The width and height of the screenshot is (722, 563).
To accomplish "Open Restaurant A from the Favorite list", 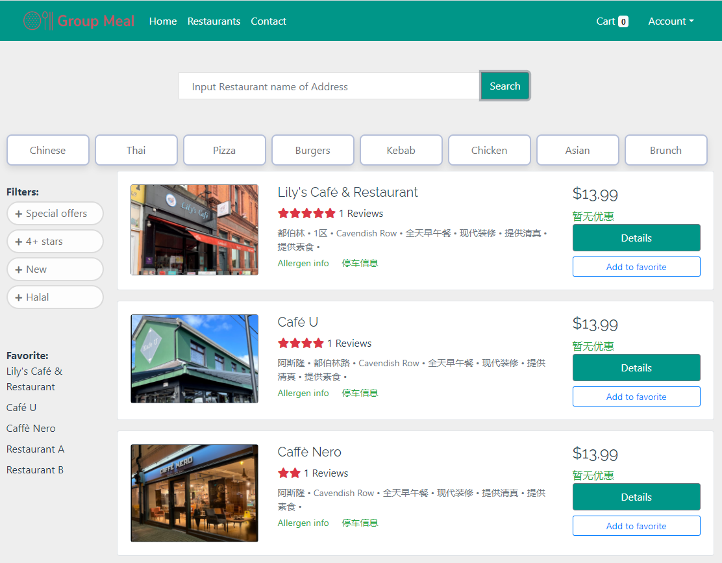I will (x=36, y=449).
